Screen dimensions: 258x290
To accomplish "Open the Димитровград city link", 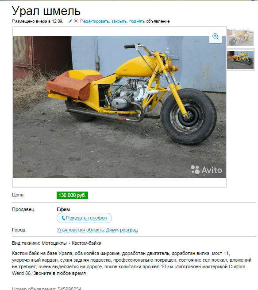I will tap(122, 230).
